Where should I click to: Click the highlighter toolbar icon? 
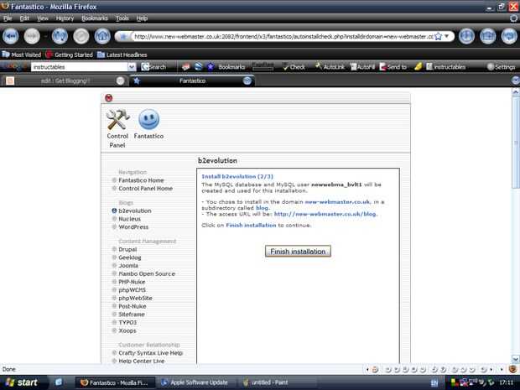click(x=418, y=66)
